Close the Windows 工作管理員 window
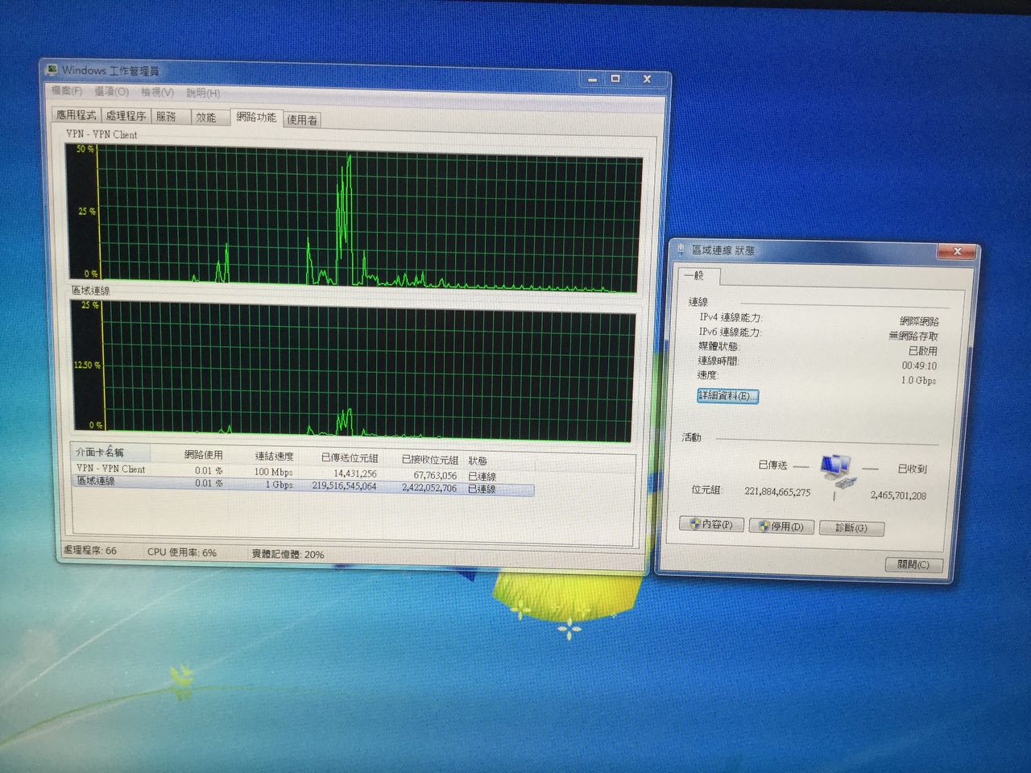 pyautogui.click(x=646, y=79)
